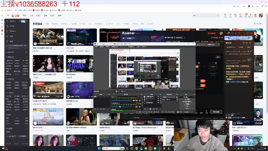
Task: Remove the selected scene in OBS scenes panel
Action: click(98, 109)
